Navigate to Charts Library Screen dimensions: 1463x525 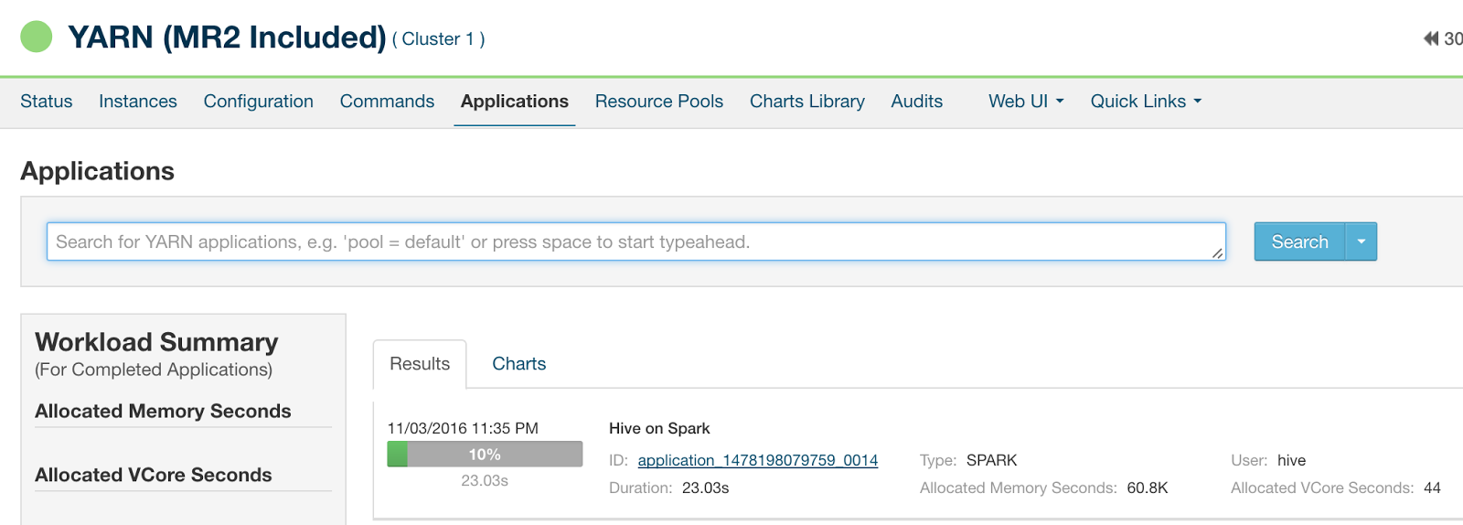pos(806,102)
